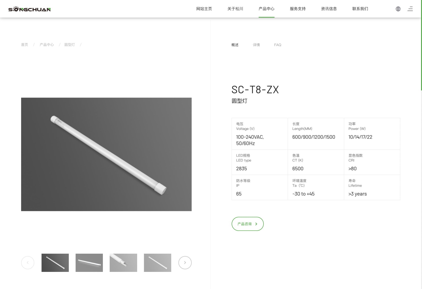The image size is (422, 289).
Task: Select the first tube lamp thumbnail
Action: 55,263
